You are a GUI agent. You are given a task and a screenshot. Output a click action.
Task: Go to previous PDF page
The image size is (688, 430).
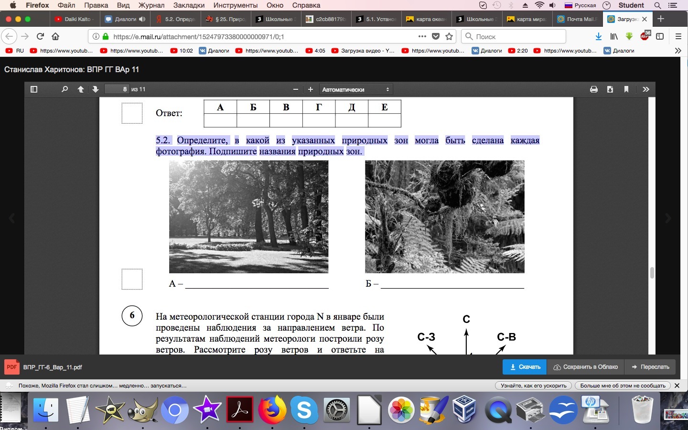[81, 89]
